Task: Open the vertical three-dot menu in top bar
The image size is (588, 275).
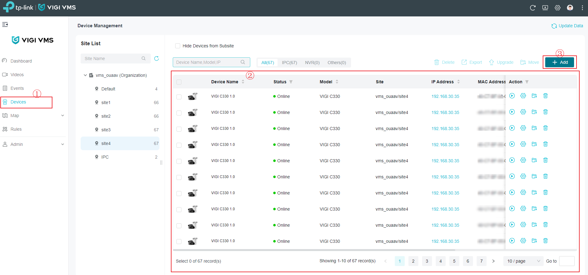Action: pyautogui.click(x=582, y=8)
